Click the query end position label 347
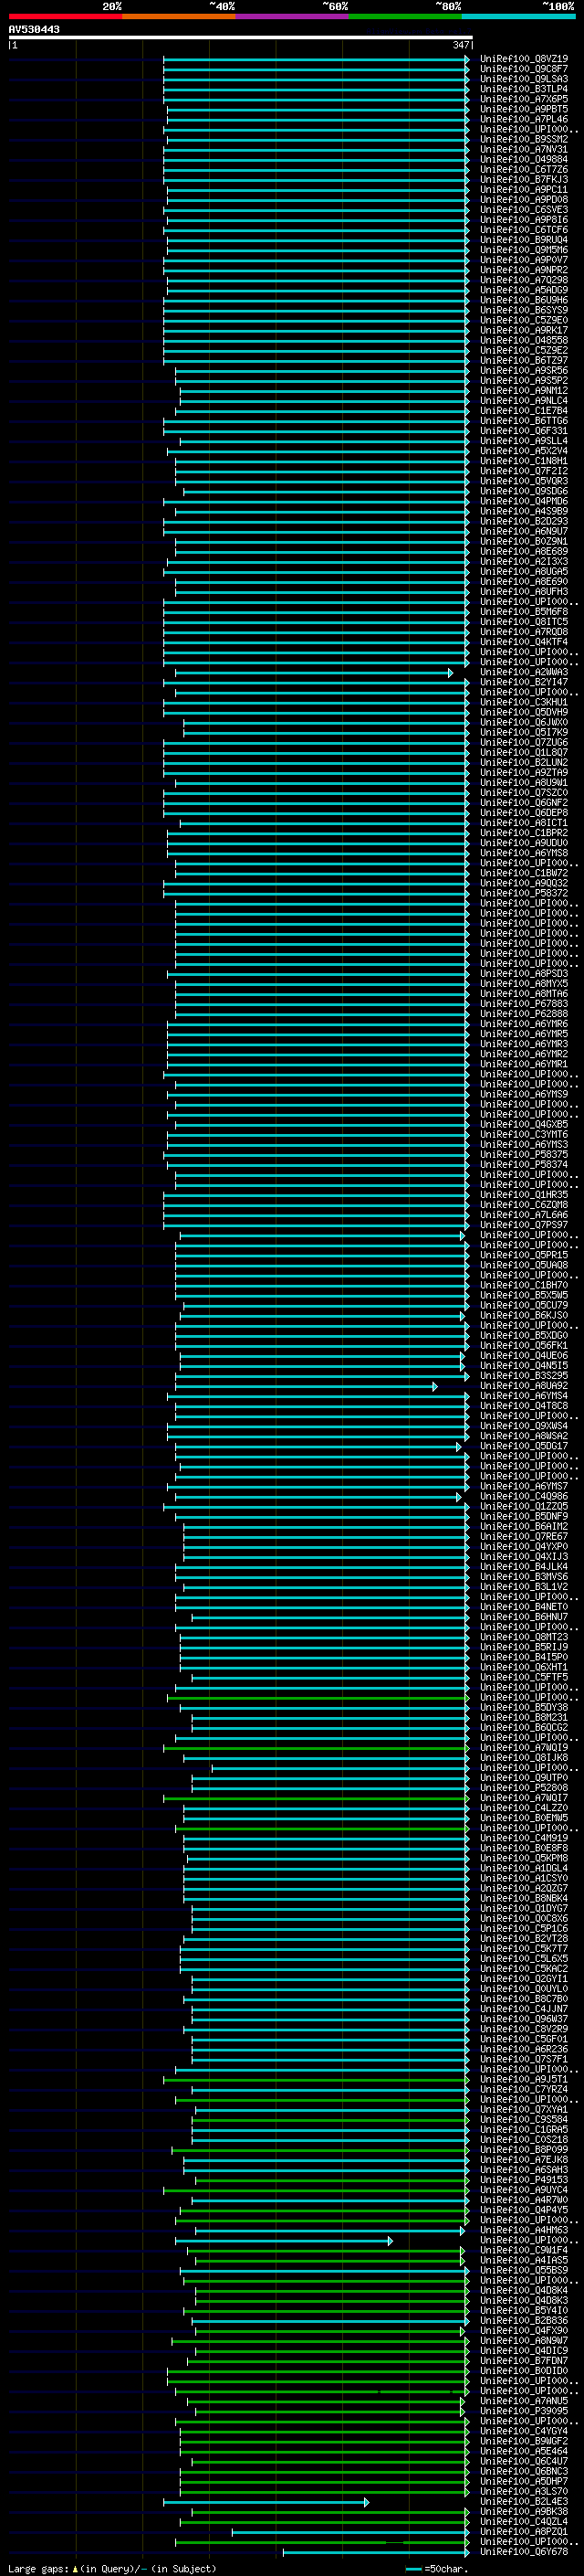Viewport: 584px width, 2576px height. click(460, 45)
